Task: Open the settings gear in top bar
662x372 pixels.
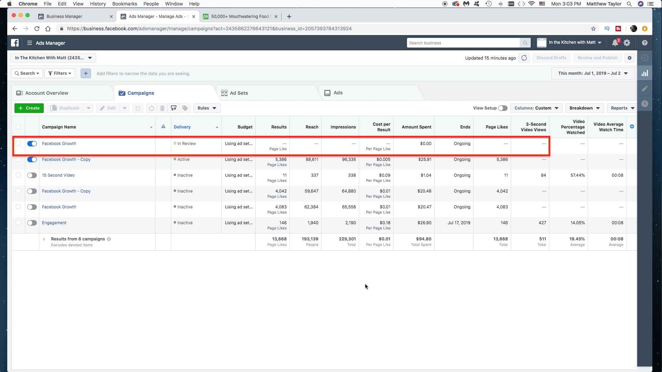Action: coord(627,43)
